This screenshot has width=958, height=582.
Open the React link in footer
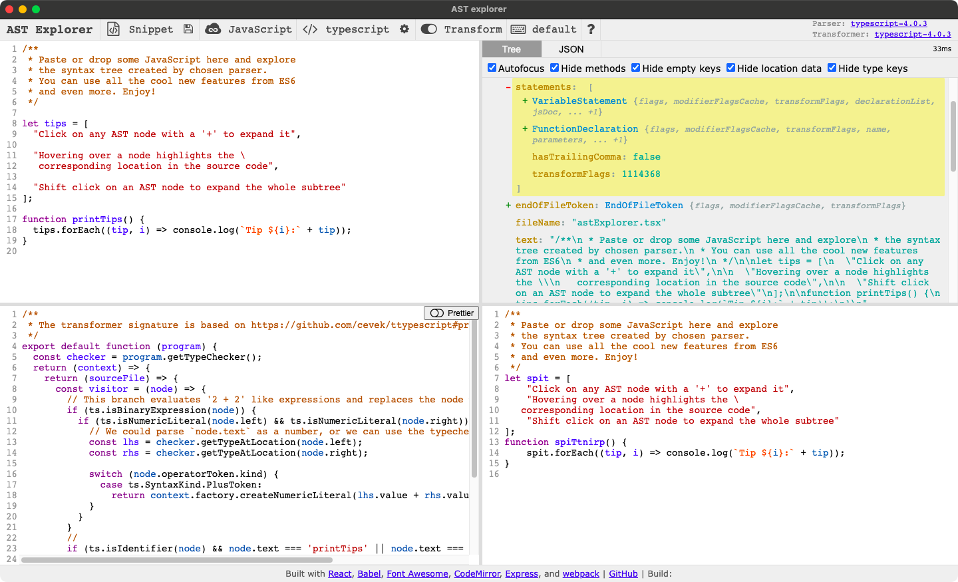[340, 573]
